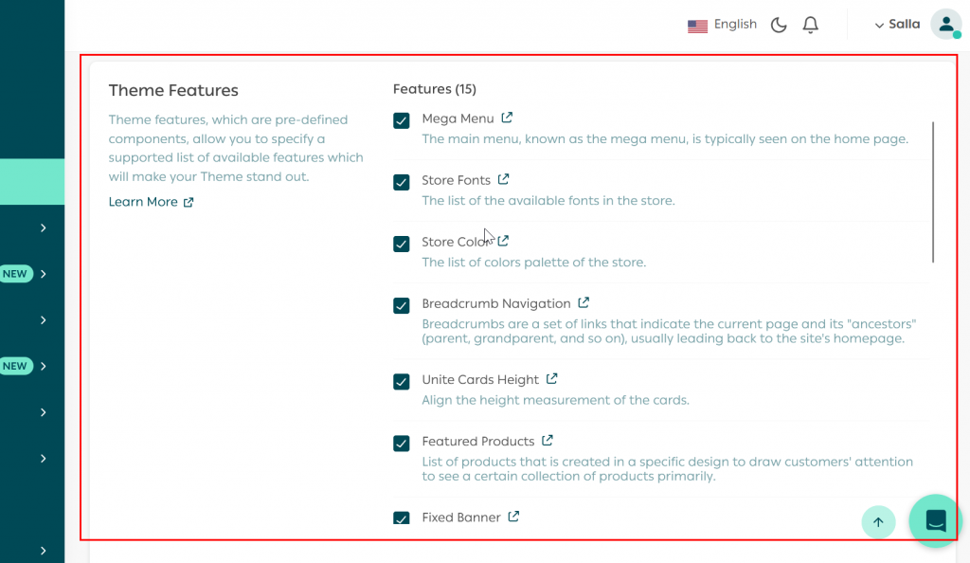Open the notifications bell

point(810,25)
